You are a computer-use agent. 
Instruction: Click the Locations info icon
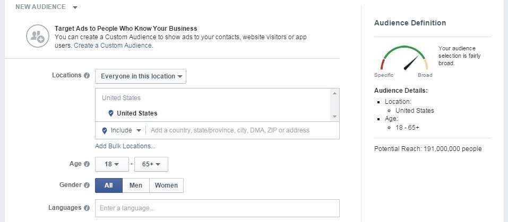pos(87,76)
